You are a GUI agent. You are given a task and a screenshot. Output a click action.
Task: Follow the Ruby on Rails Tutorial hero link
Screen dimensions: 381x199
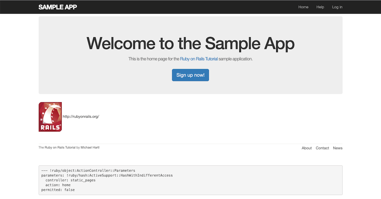click(199, 59)
